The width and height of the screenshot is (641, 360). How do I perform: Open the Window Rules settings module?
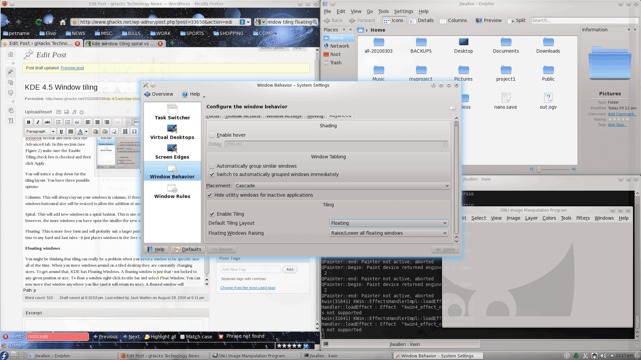click(172, 191)
